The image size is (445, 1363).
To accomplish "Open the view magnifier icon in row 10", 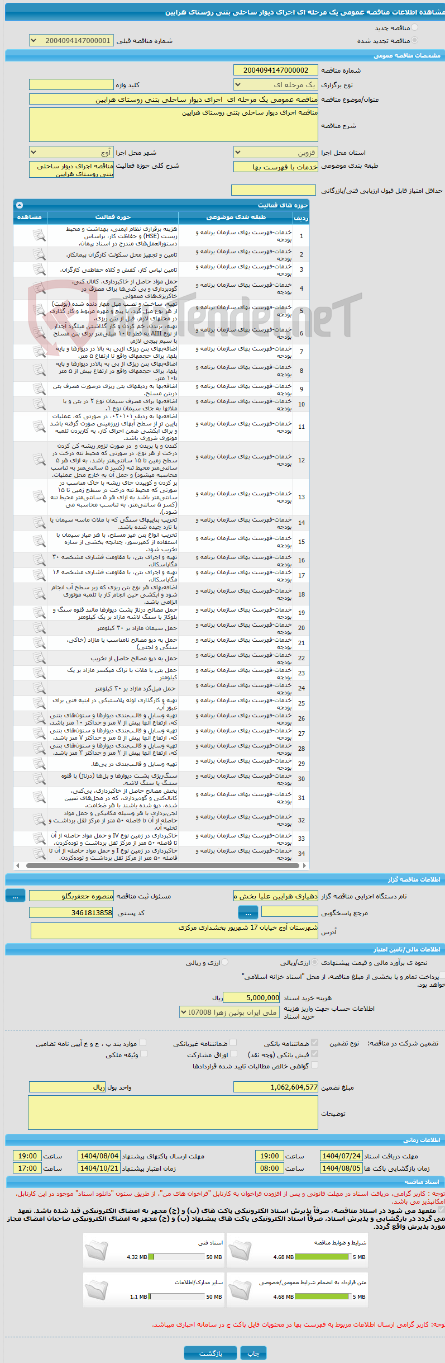I will pos(39,404).
